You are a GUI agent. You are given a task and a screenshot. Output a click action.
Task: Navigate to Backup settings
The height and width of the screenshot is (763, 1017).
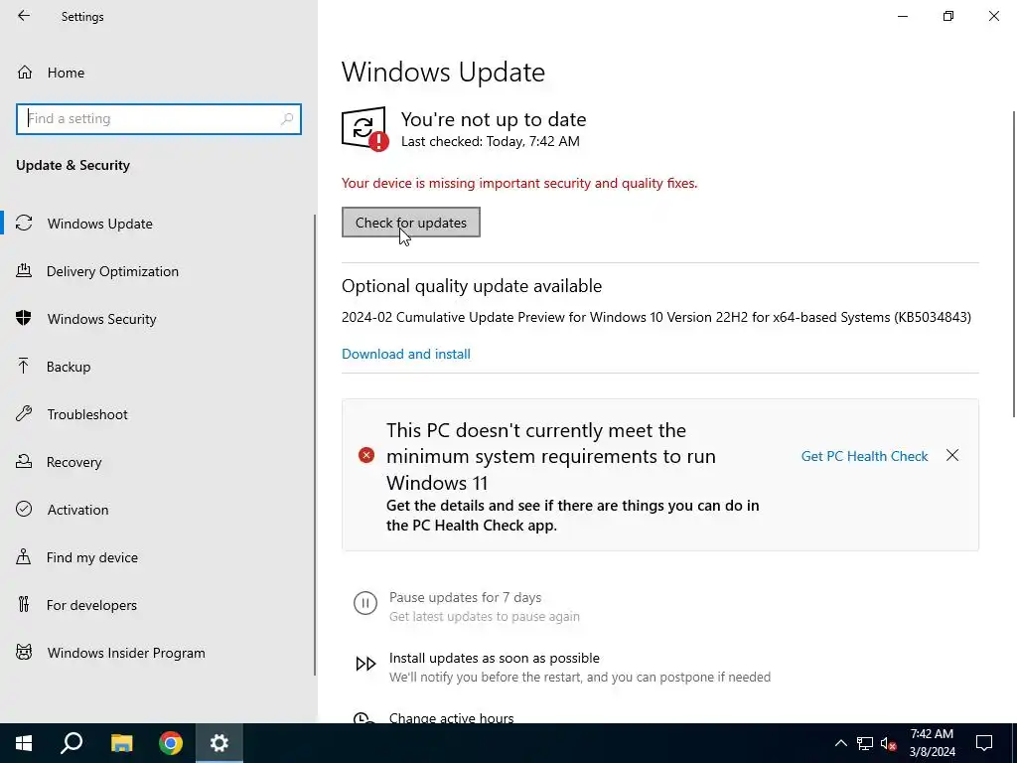pos(157,367)
